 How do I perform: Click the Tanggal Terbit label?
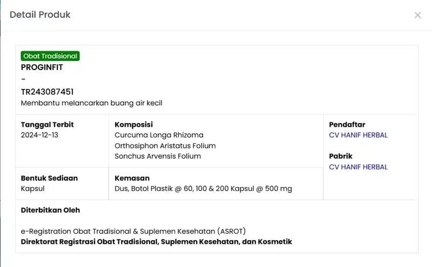[47, 125]
